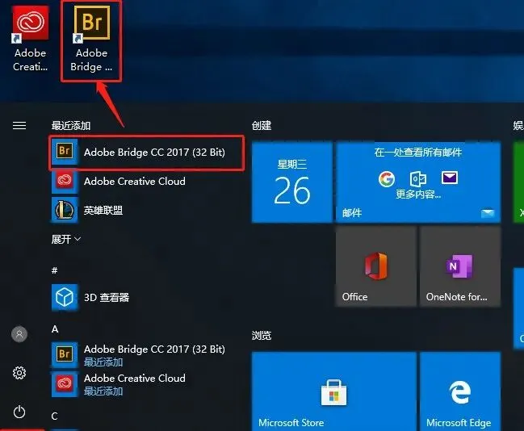The image size is (524, 431).
Task: Click the A section letter header
Action: [55, 329]
